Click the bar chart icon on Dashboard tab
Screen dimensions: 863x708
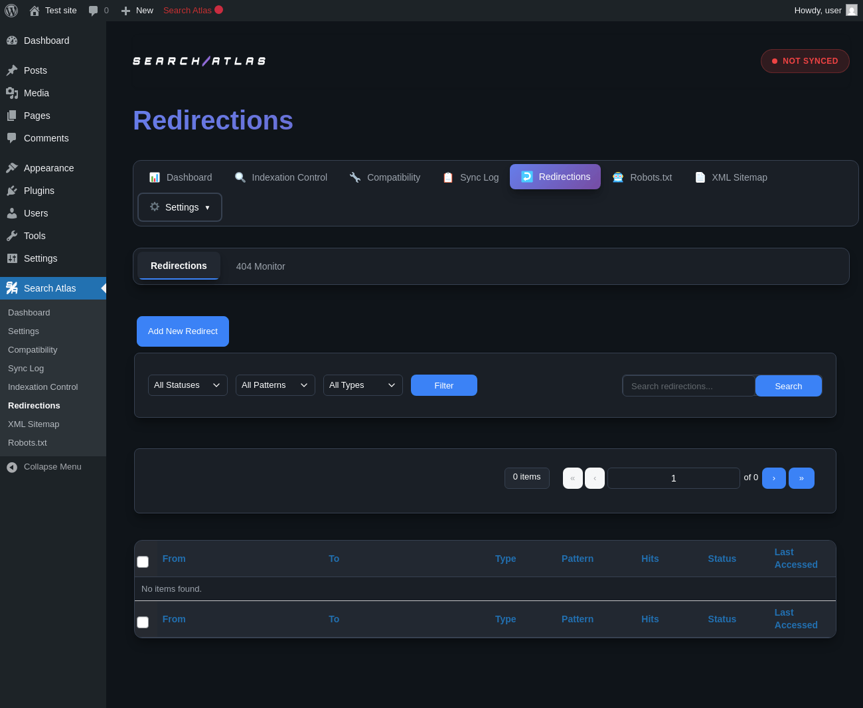coord(155,177)
